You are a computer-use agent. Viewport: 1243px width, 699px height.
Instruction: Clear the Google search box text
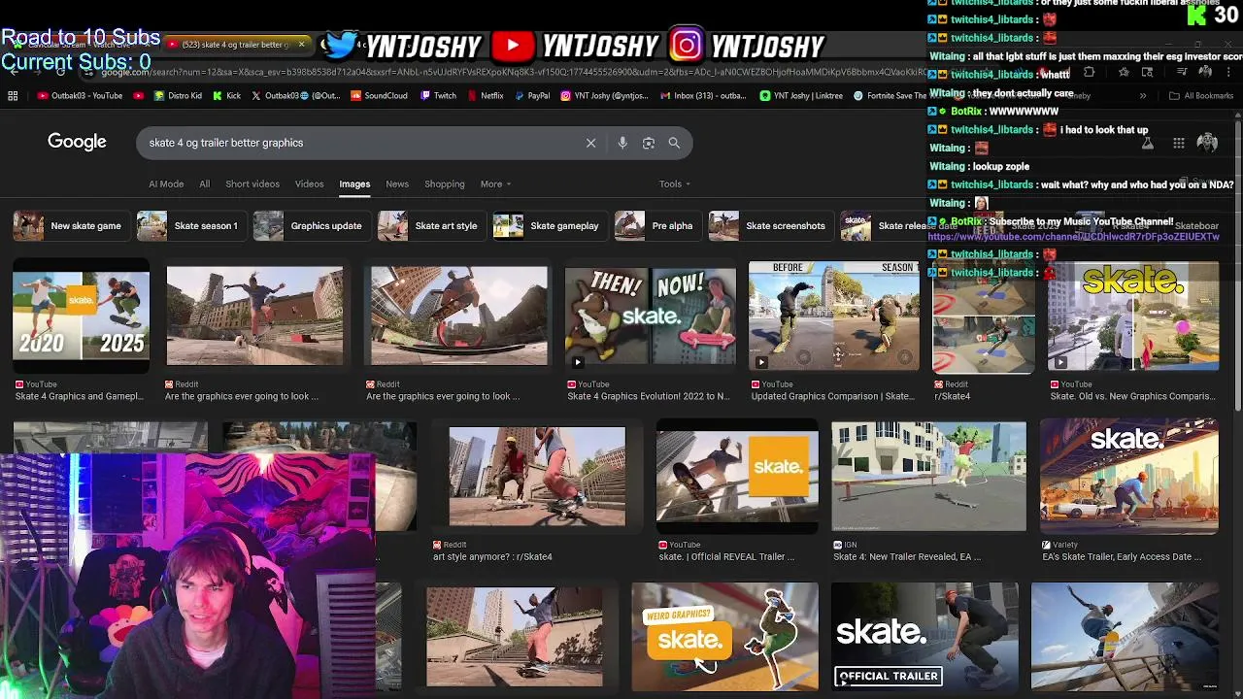[x=590, y=143]
